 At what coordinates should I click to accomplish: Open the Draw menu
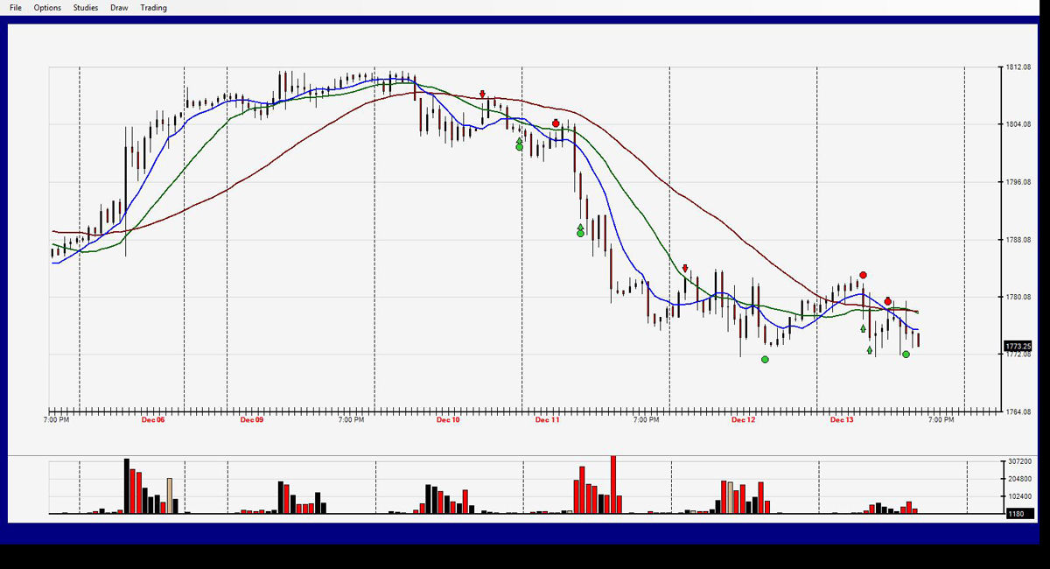[x=119, y=8]
